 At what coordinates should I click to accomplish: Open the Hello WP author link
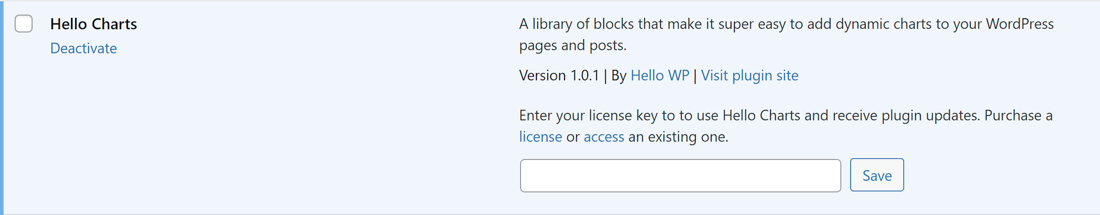[660, 75]
